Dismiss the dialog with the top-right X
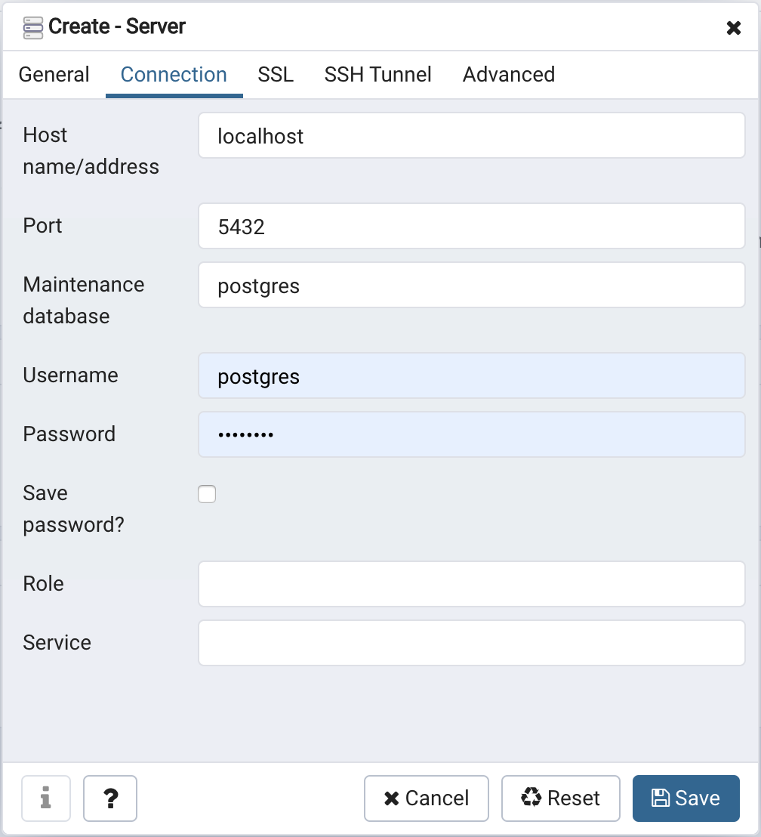The width and height of the screenshot is (761, 837). tap(733, 27)
